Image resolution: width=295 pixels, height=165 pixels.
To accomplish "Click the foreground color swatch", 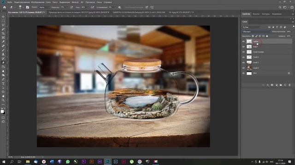I will click(x=2, y=111).
